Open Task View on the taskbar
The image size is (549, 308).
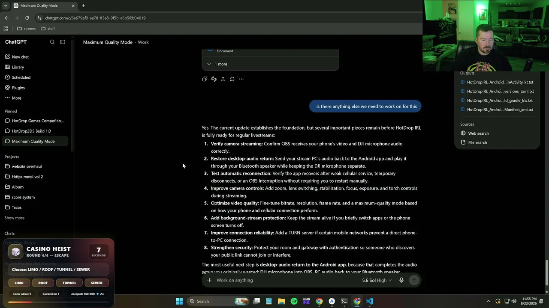tap(256, 301)
